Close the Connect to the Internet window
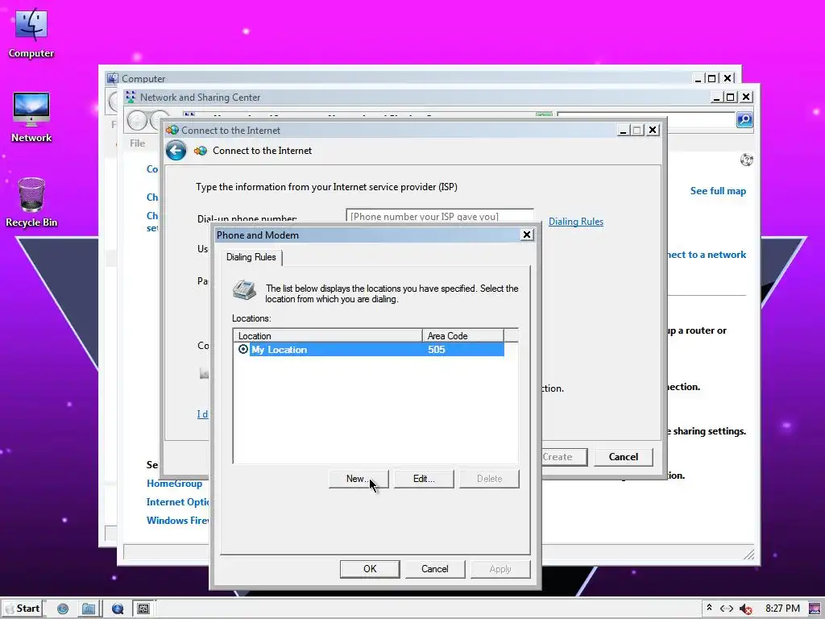This screenshot has height=619, width=825. coord(653,130)
